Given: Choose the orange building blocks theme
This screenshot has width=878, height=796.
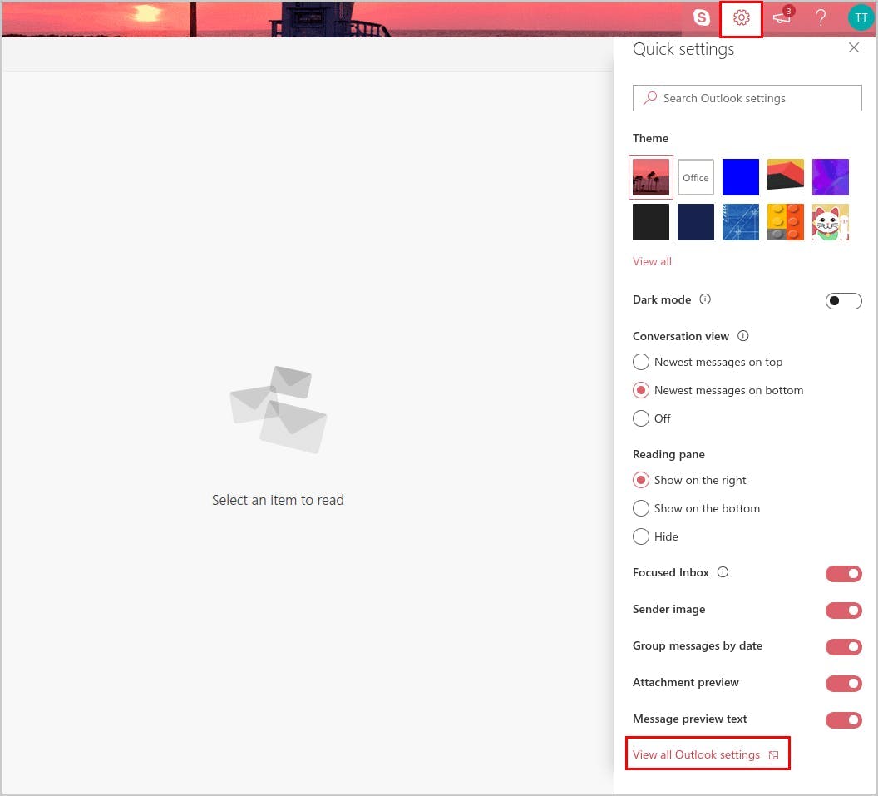Looking at the screenshot, I should pos(785,222).
